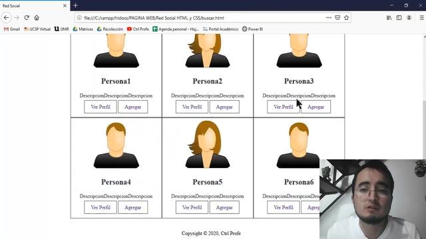Viewport: 426px width, 239px height.
Task: Open the Firefox account icon
Action: (409, 18)
